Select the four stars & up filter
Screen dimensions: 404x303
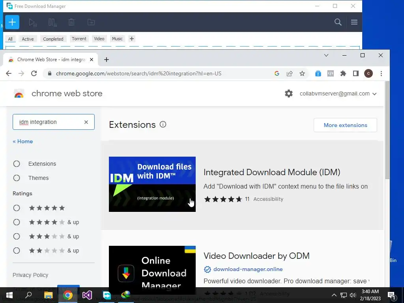coord(17,222)
